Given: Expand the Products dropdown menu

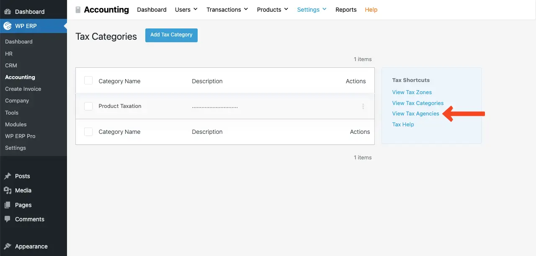Looking at the screenshot, I should (273, 10).
